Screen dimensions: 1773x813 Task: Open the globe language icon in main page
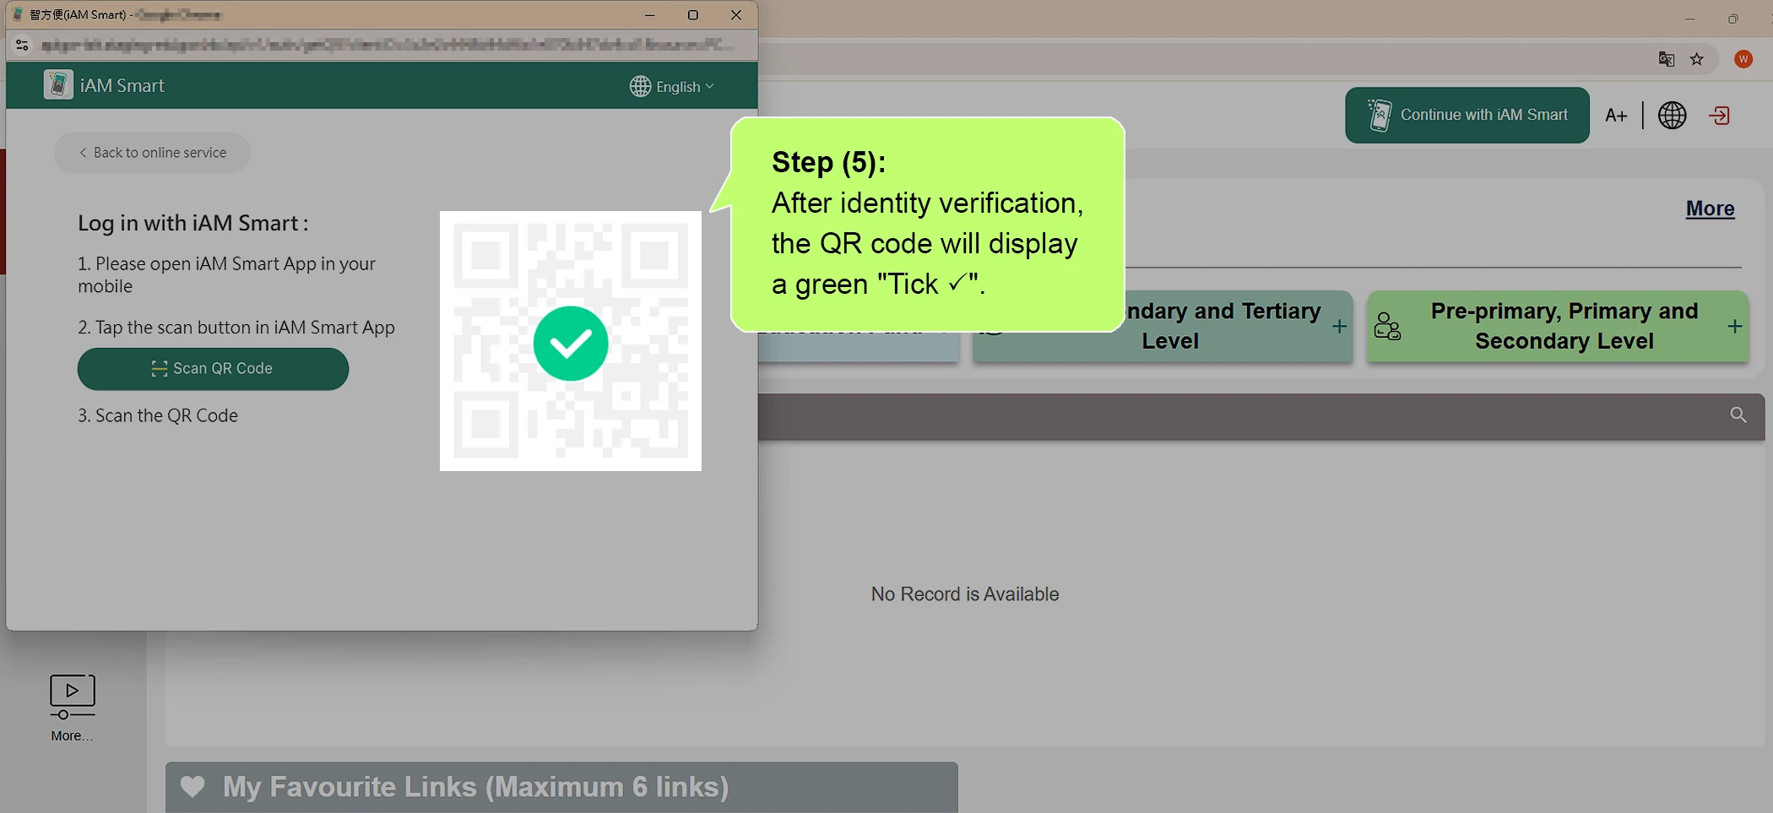click(x=1672, y=116)
